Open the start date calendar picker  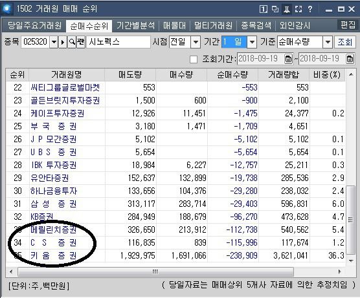click(x=288, y=59)
